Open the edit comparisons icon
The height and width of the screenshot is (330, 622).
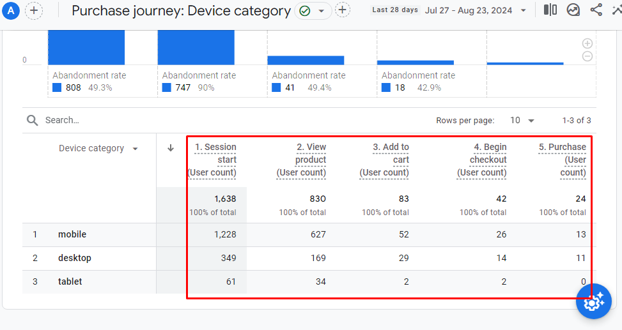550,10
